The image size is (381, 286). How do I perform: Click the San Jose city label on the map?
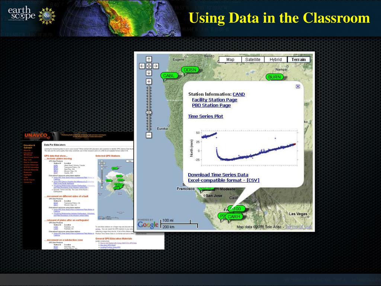click(214, 196)
